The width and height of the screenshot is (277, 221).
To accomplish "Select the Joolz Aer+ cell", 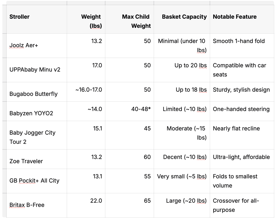I will point(37,45).
